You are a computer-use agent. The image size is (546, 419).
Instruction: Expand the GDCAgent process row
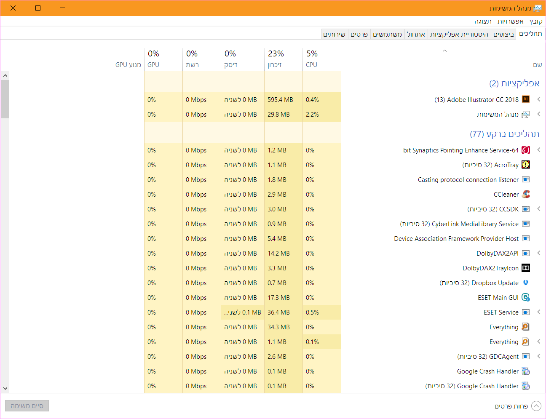click(x=538, y=356)
